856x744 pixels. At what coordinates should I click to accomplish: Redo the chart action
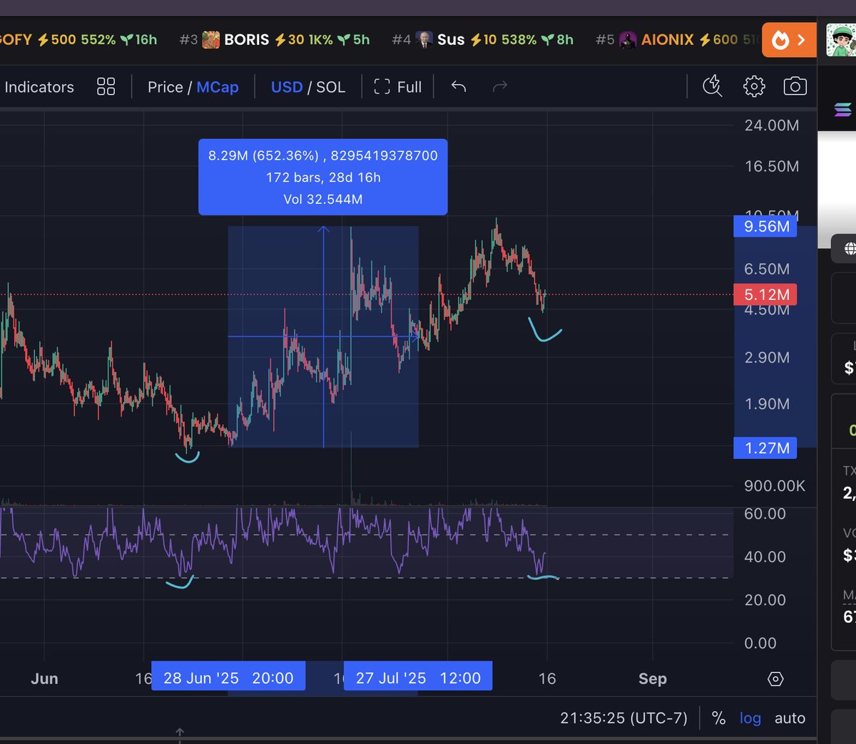(x=500, y=87)
